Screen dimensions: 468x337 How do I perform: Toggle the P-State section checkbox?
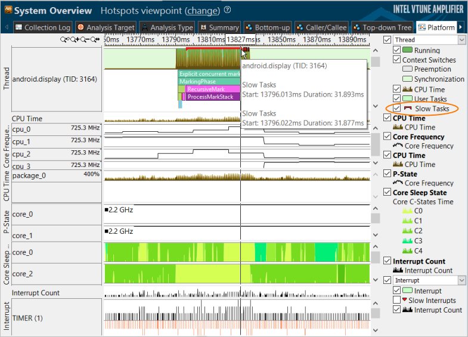click(387, 174)
